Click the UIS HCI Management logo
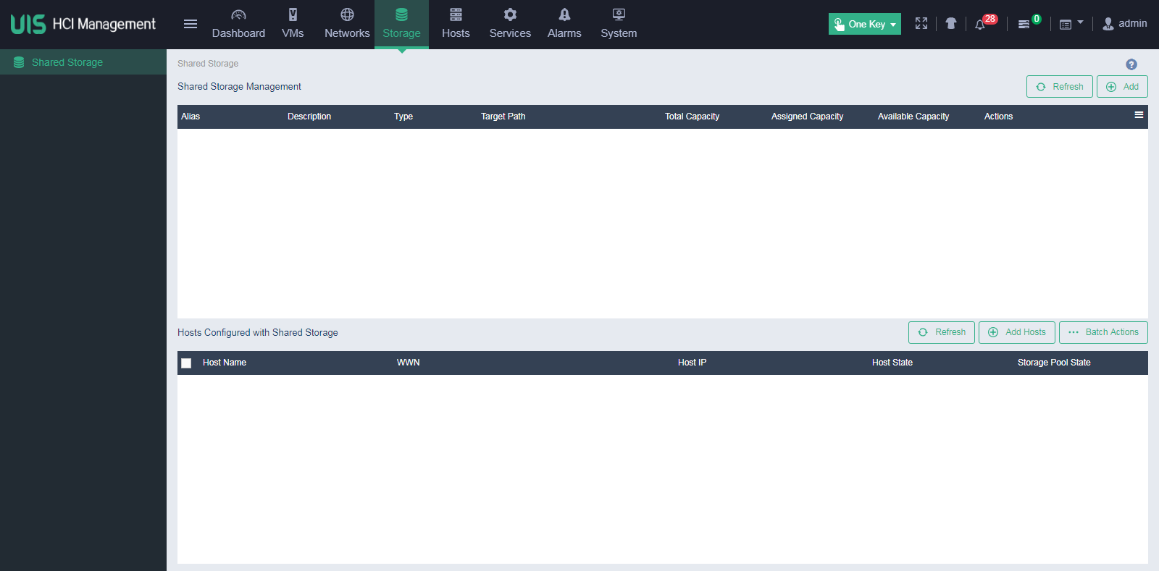1159x571 pixels. pyautogui.click(x=83, y=24)
